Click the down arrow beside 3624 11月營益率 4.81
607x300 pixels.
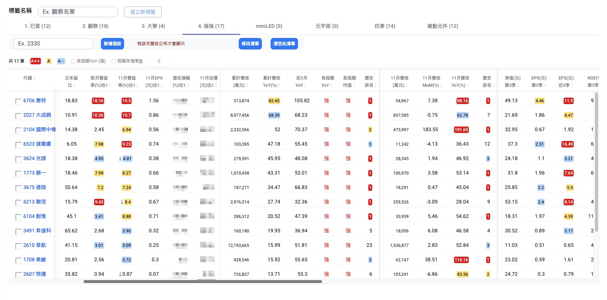120,158
